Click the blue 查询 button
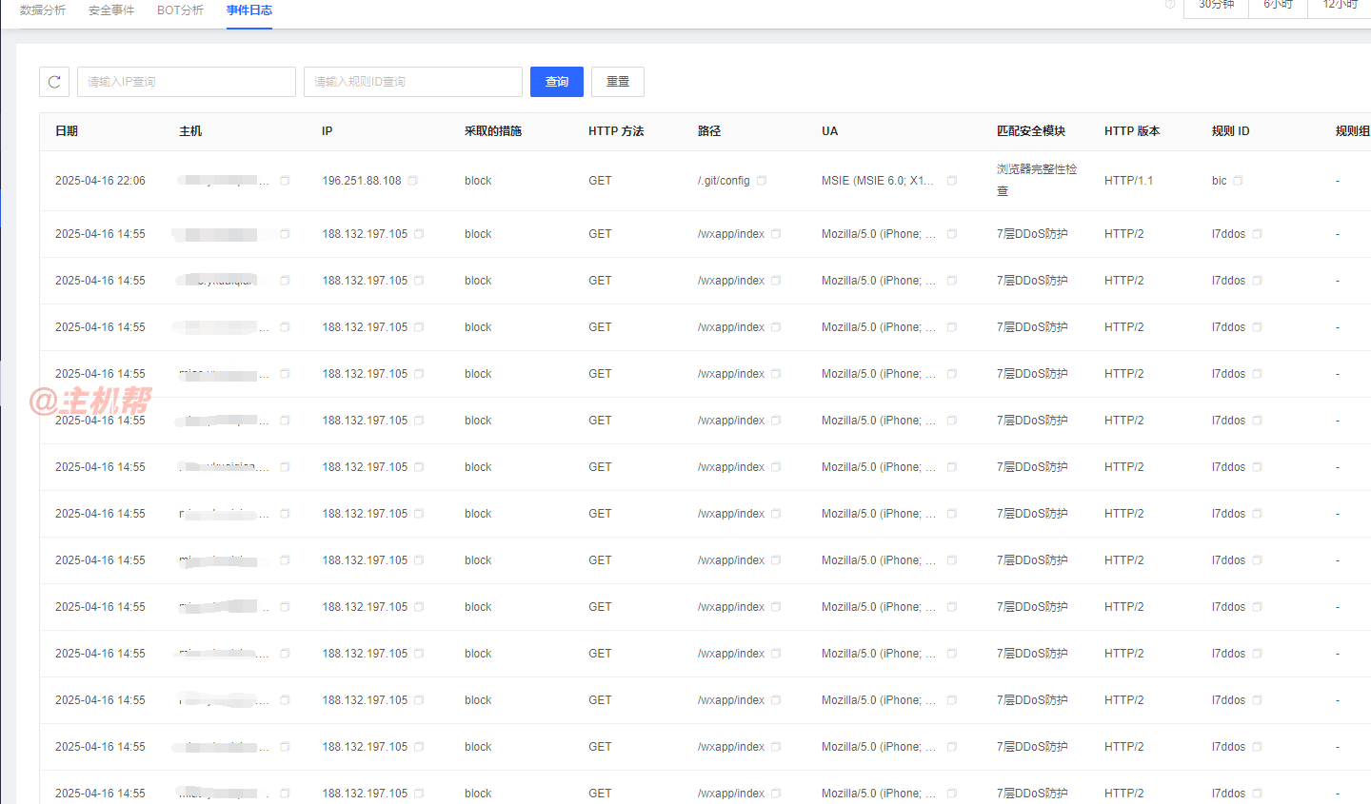Viewport: 1371px width, 804px height. click(557, 82)
